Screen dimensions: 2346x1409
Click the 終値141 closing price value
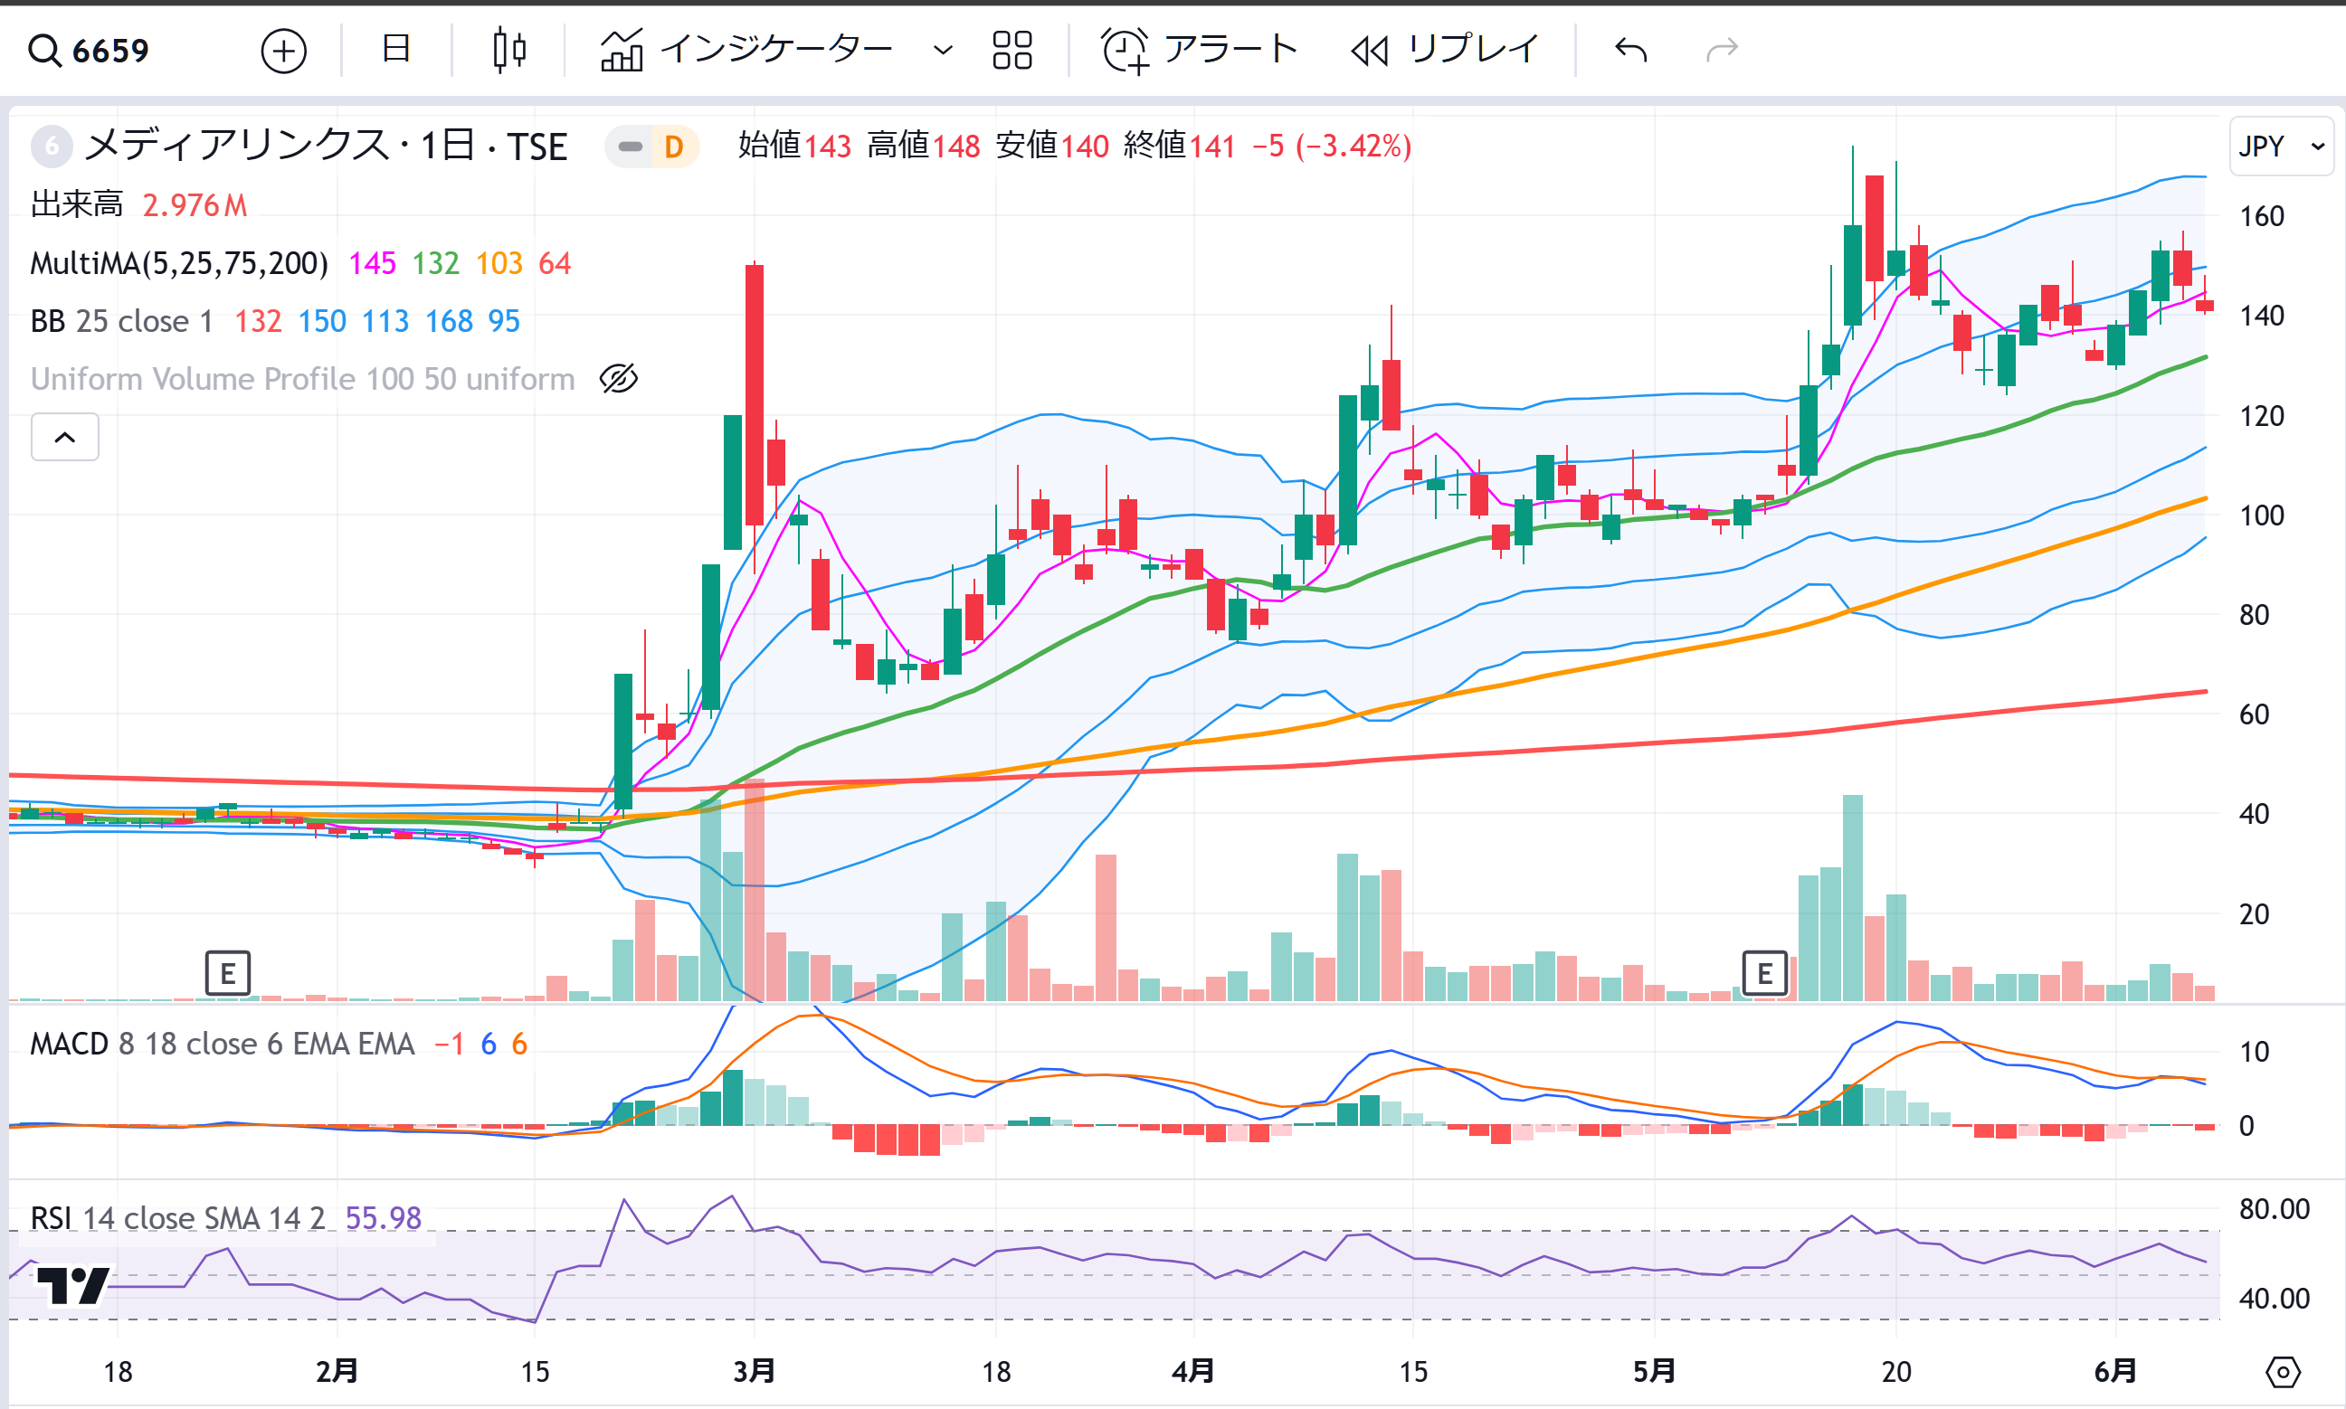pyautogui.click(x=1179, y=147)
